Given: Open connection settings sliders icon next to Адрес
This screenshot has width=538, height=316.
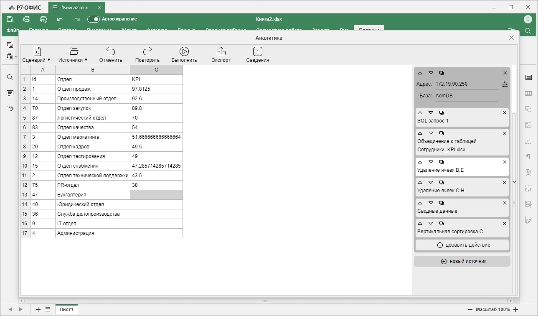Looking at the screenshot, I should point(505,84).
